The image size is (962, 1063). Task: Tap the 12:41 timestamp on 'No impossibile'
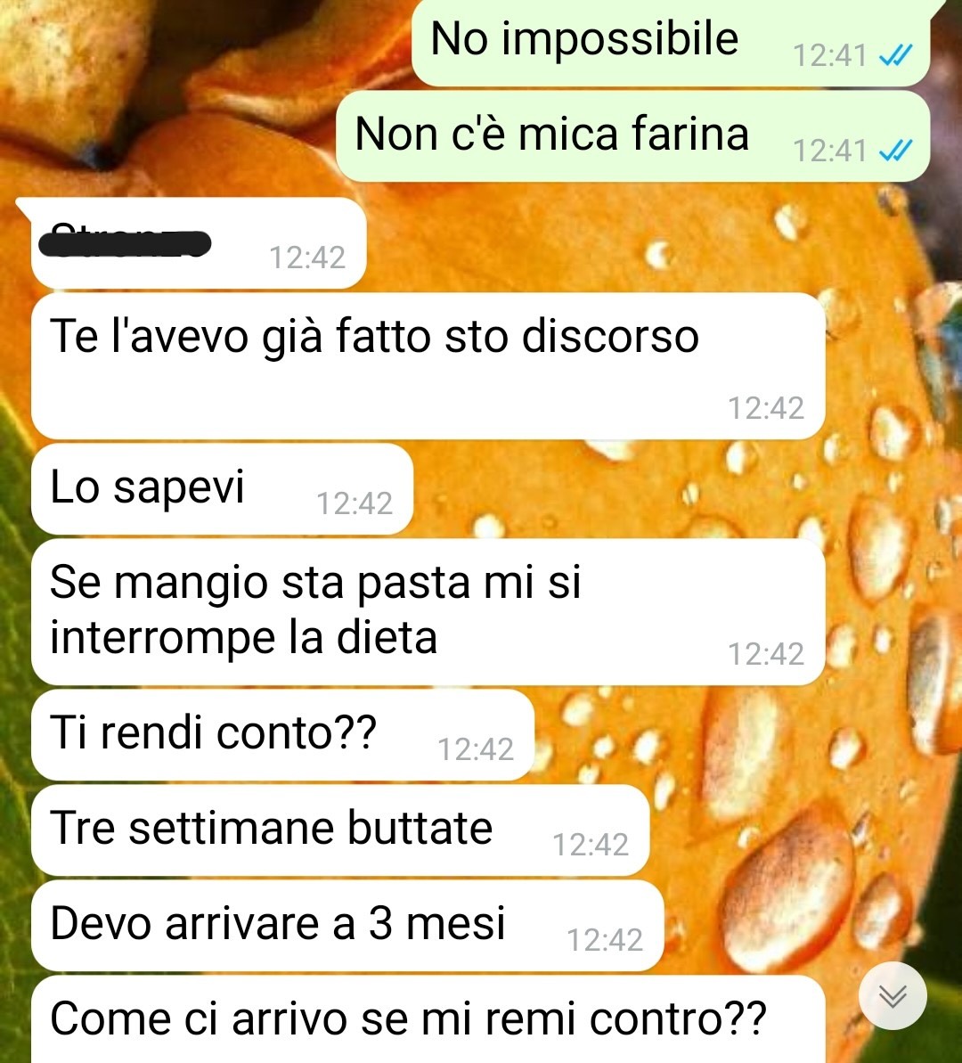click(830, 55)
